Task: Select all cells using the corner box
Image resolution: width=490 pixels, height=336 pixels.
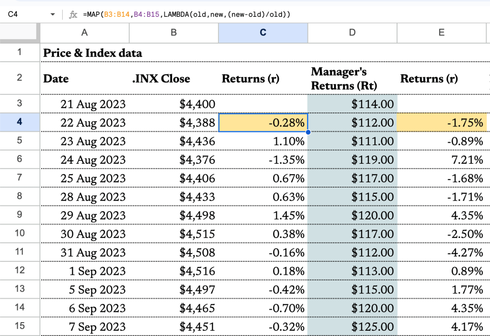Action: [x=20, y=33]
